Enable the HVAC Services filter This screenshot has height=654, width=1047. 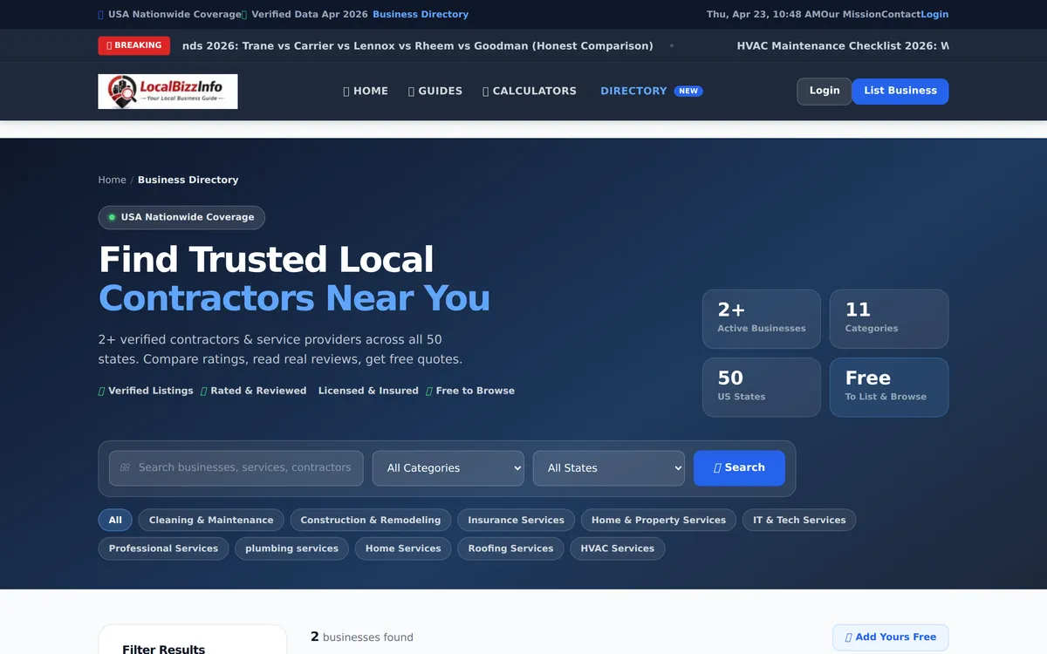618,548
